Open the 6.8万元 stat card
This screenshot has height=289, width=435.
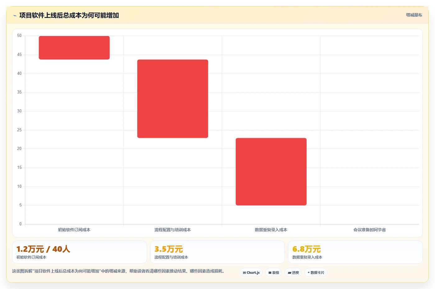pyautogui.click(x=355, y=252)
